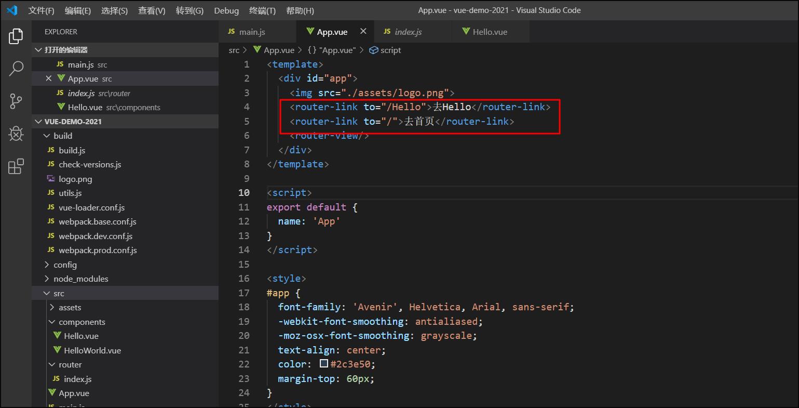
Task: Click line number 10 in gutter
Action: [244, 193]
